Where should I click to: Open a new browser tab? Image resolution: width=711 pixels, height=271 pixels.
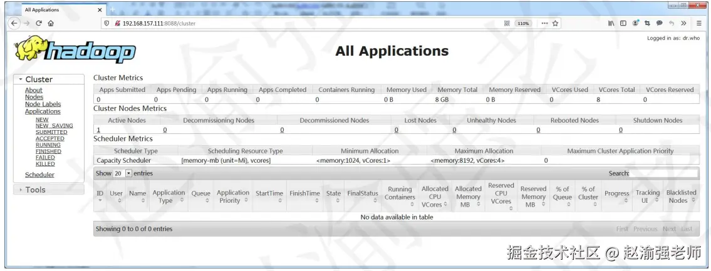[x=113, y=9]
